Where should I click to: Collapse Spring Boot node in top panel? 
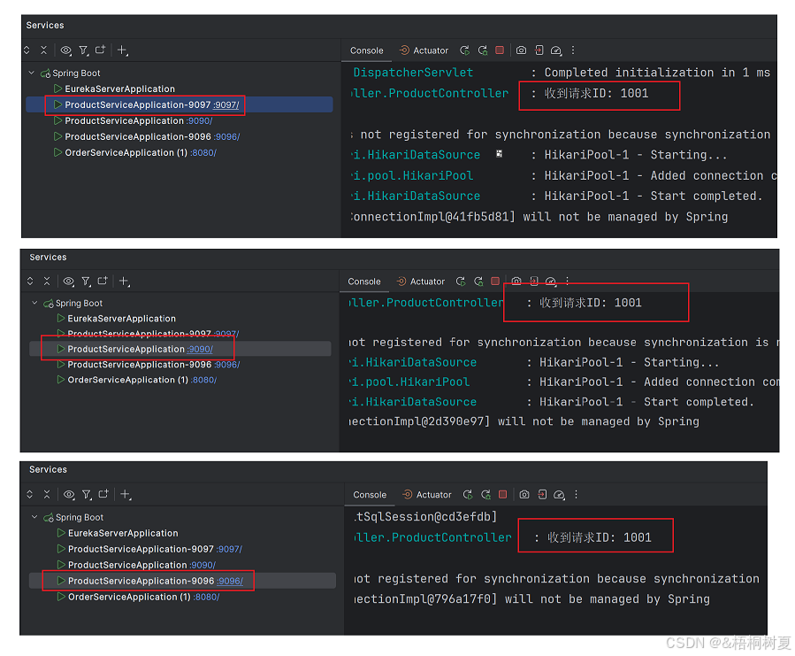32,73
